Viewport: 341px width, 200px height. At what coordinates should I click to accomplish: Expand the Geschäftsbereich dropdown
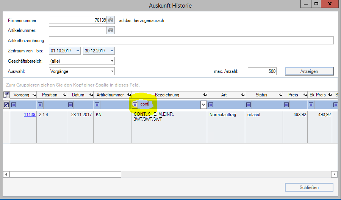(112, 61)
